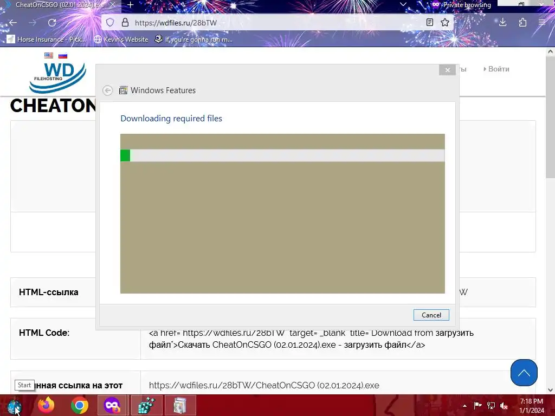Click scrollbar down arrow
This screenshot has width=555, height=416.
[x=550, y=390]
